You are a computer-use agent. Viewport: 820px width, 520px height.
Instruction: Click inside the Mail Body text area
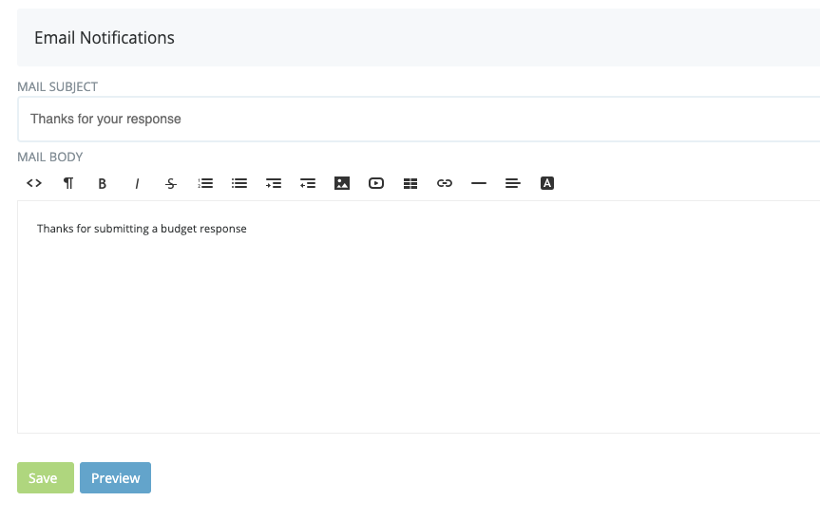pos(418,317)
